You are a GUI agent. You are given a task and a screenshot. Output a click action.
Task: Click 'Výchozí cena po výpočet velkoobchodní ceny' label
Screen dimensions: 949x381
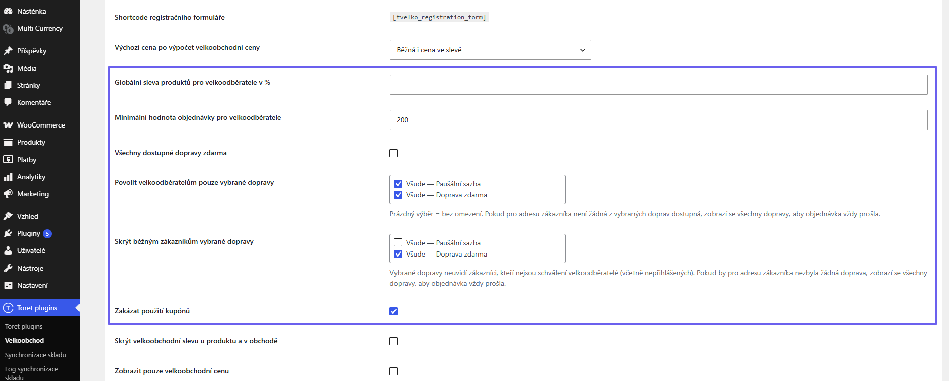[187, 47]
